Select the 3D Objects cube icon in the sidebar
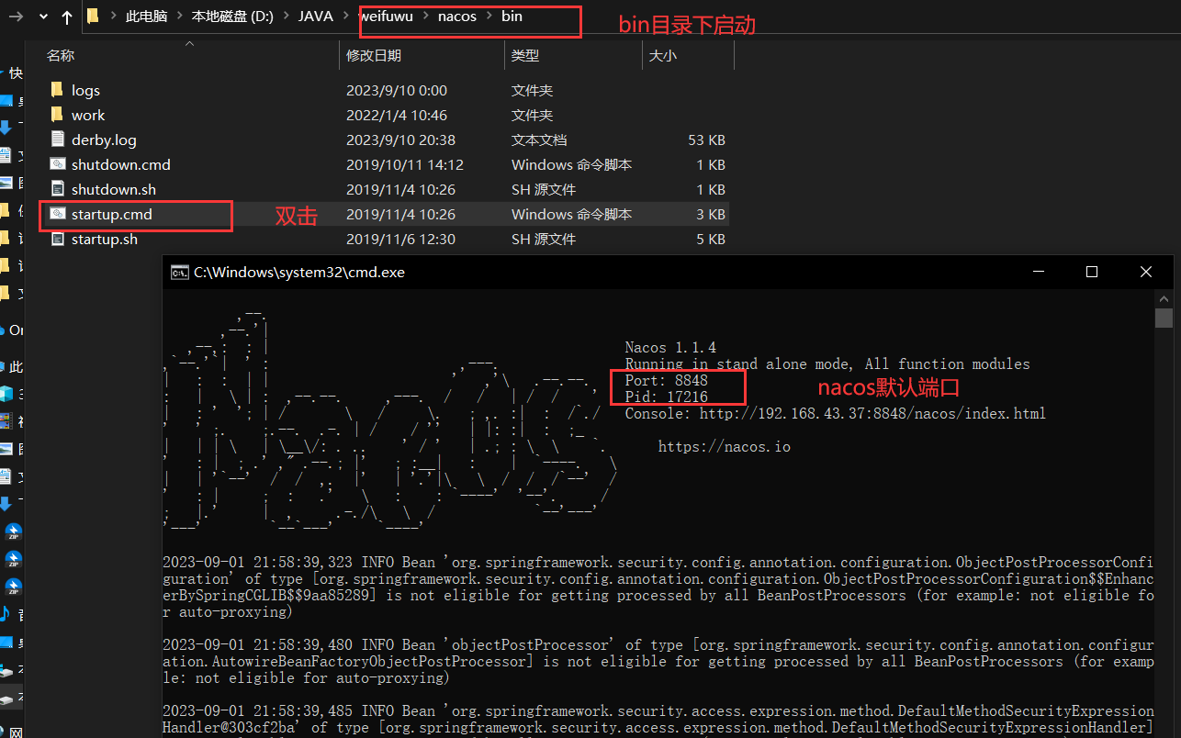The width and height of the screenshot is (1181, 738). 6,394
